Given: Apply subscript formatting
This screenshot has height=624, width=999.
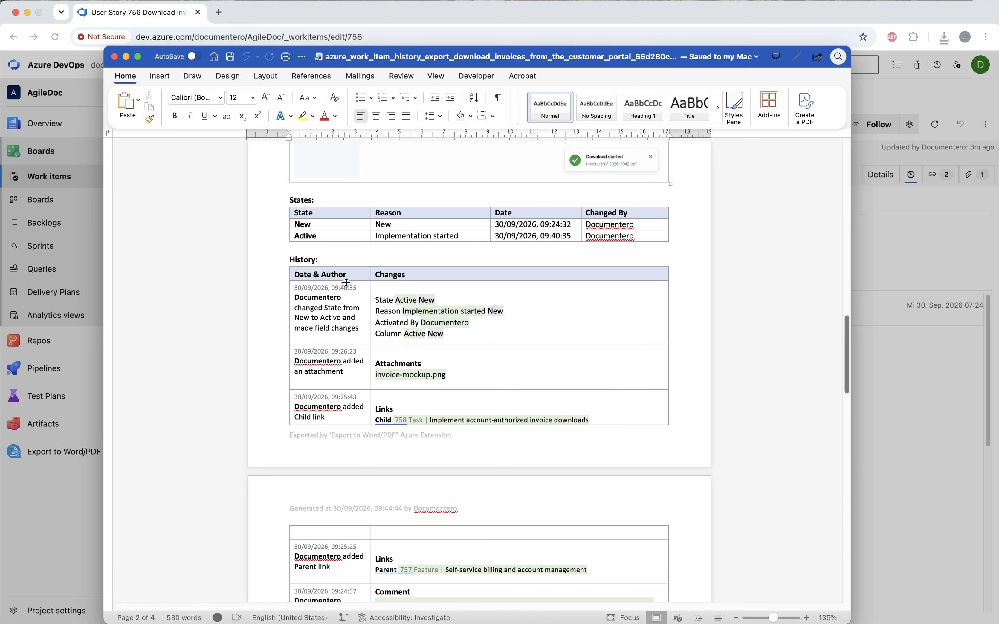Looking at the screenshot, I should [242, 116].
